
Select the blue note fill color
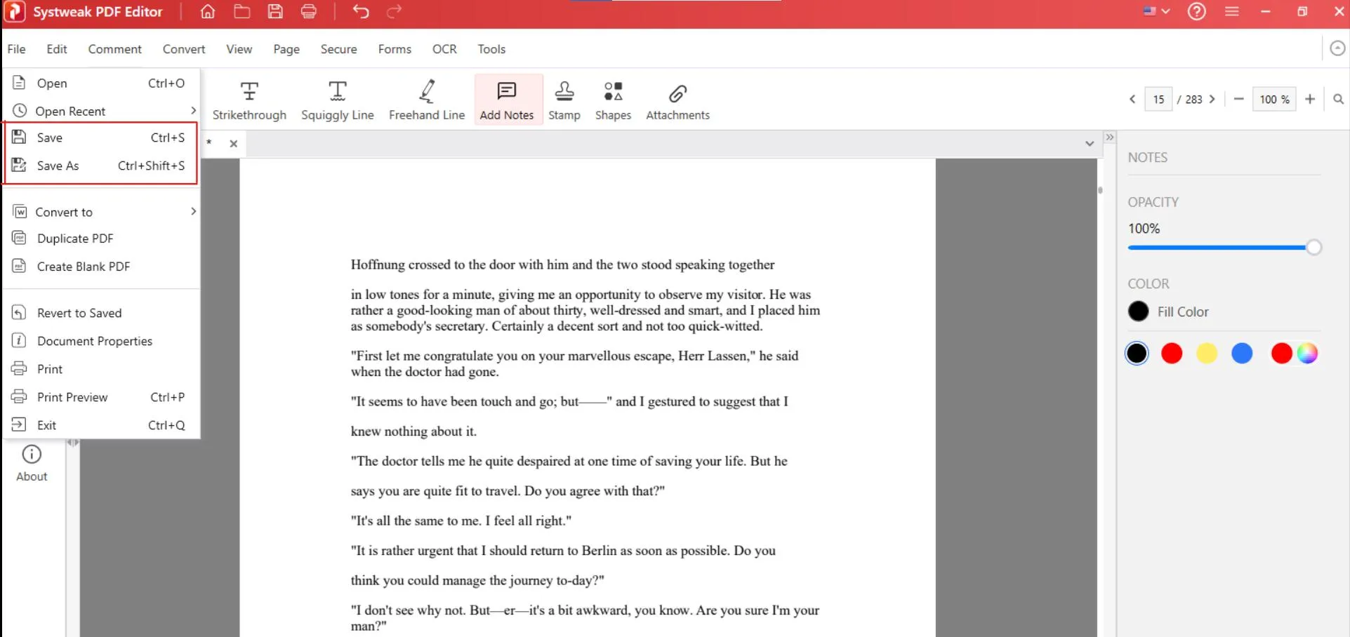[1241, 353]
